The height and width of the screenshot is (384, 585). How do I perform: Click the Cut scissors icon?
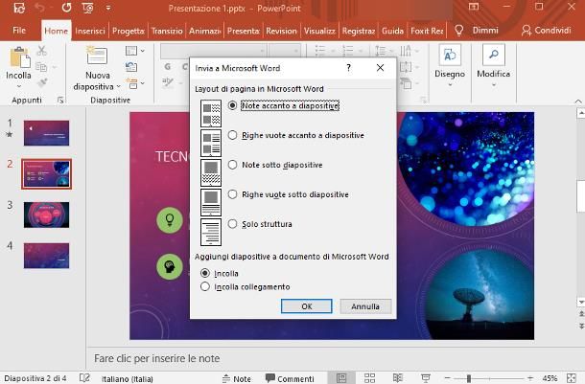(x=42, y=51)
